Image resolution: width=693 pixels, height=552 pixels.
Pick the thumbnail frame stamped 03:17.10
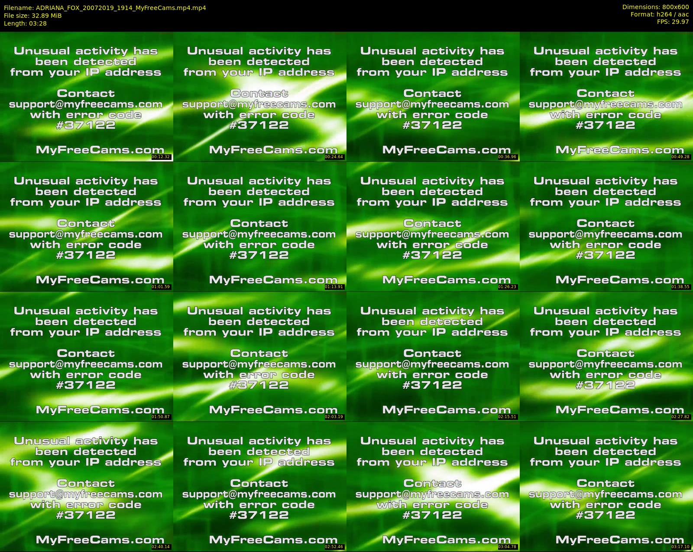click(x=606, y=487)
